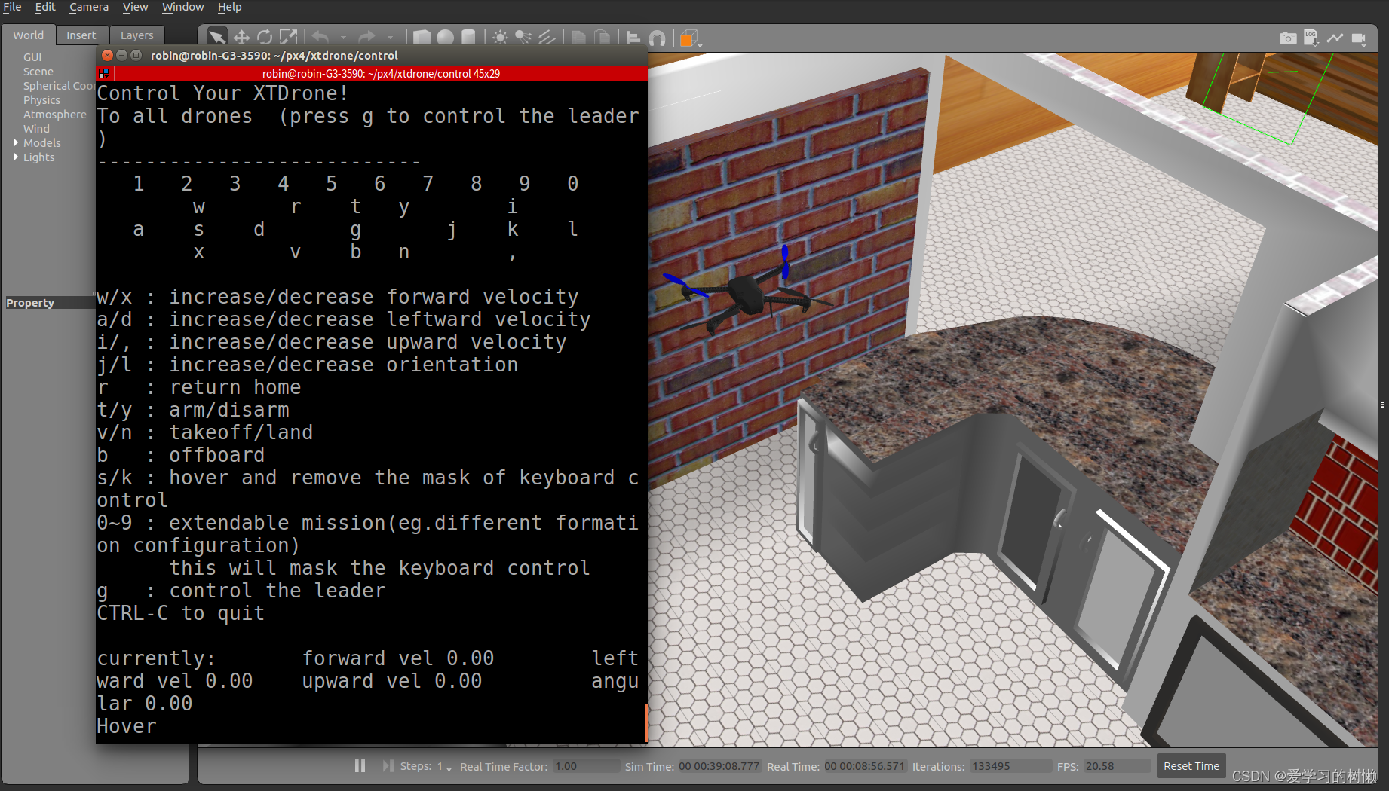The image size is (1389, 791).
Task: Open the plot utility icon
Action: coord(1335,38)
